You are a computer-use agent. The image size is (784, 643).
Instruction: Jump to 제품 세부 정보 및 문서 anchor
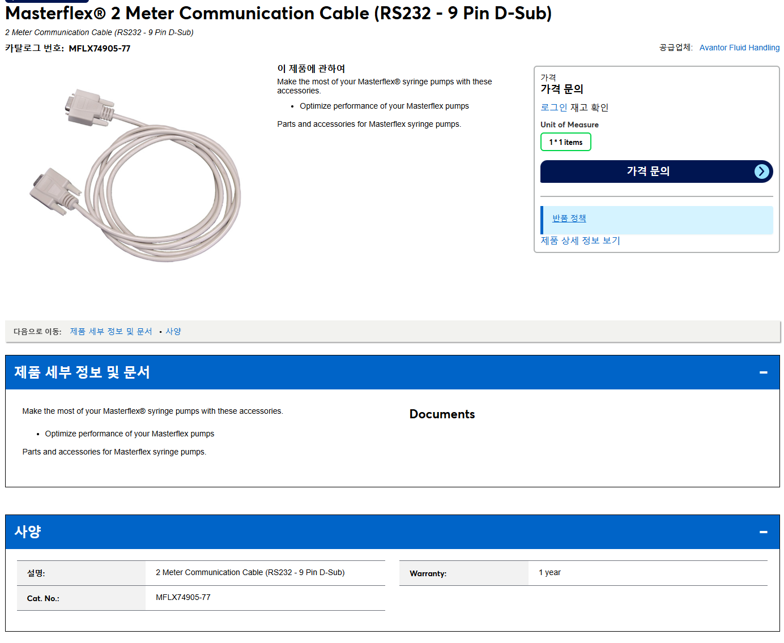[x=111, y=332]
